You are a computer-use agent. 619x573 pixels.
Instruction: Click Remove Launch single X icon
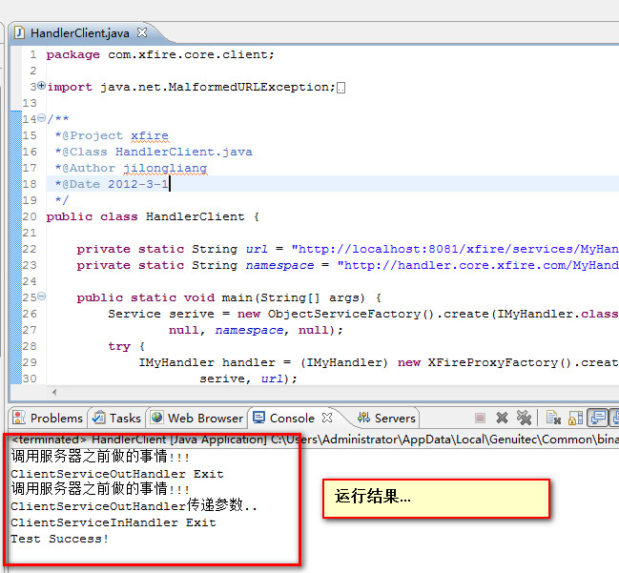[502, 418]
